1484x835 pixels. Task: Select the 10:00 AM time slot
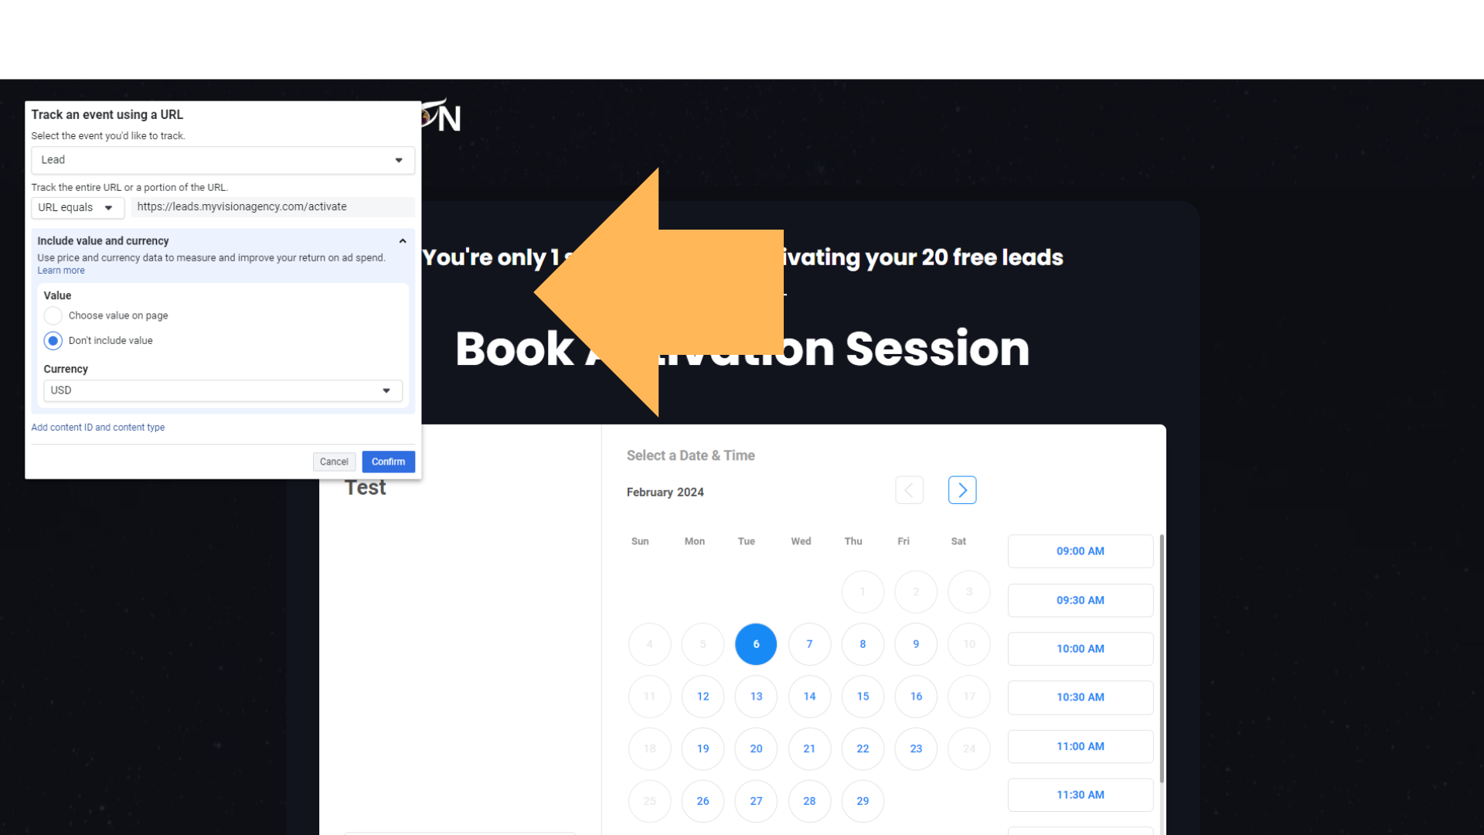(x=1081, y=649)
